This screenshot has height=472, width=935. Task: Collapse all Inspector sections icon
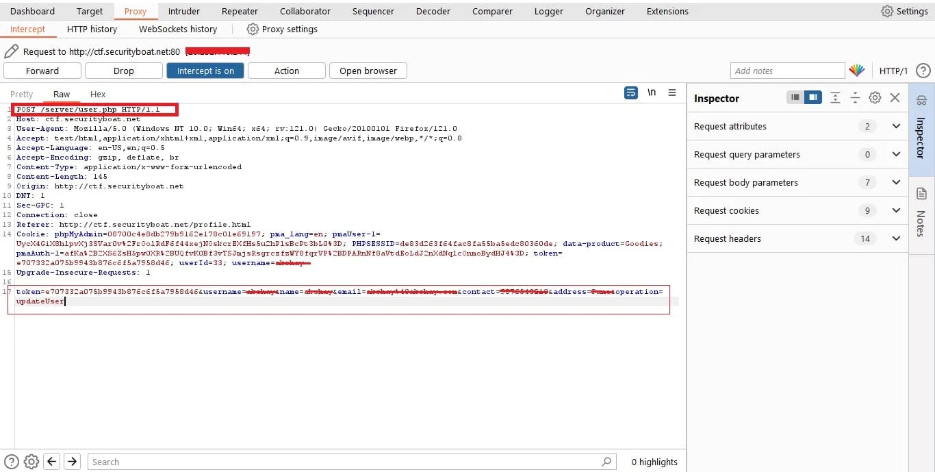(x=855, y=98)
